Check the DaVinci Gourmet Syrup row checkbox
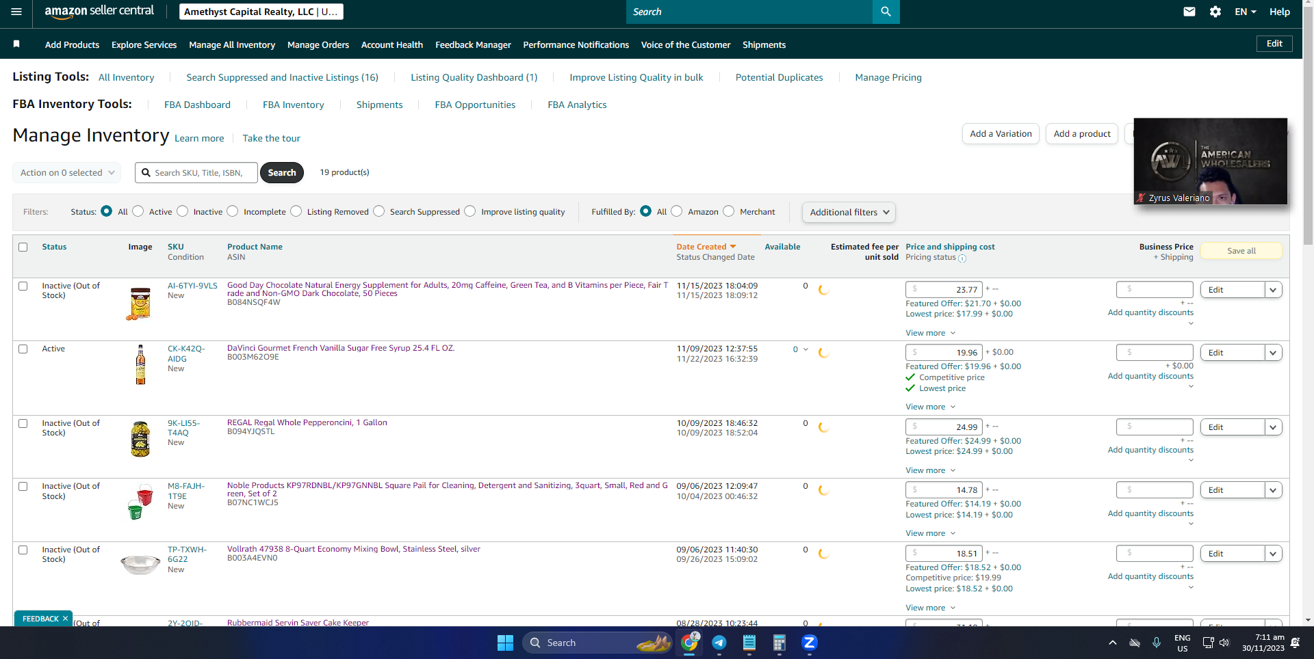This screenshot has height=659, width=1314. tap(23, 349)
